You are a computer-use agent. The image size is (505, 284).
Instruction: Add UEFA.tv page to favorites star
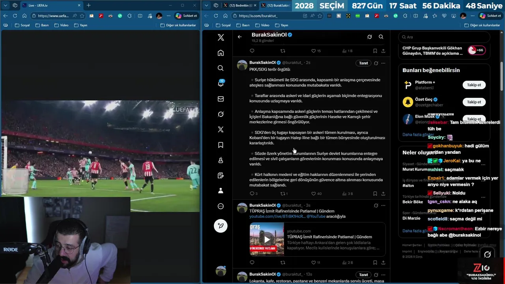pos(82,16)
